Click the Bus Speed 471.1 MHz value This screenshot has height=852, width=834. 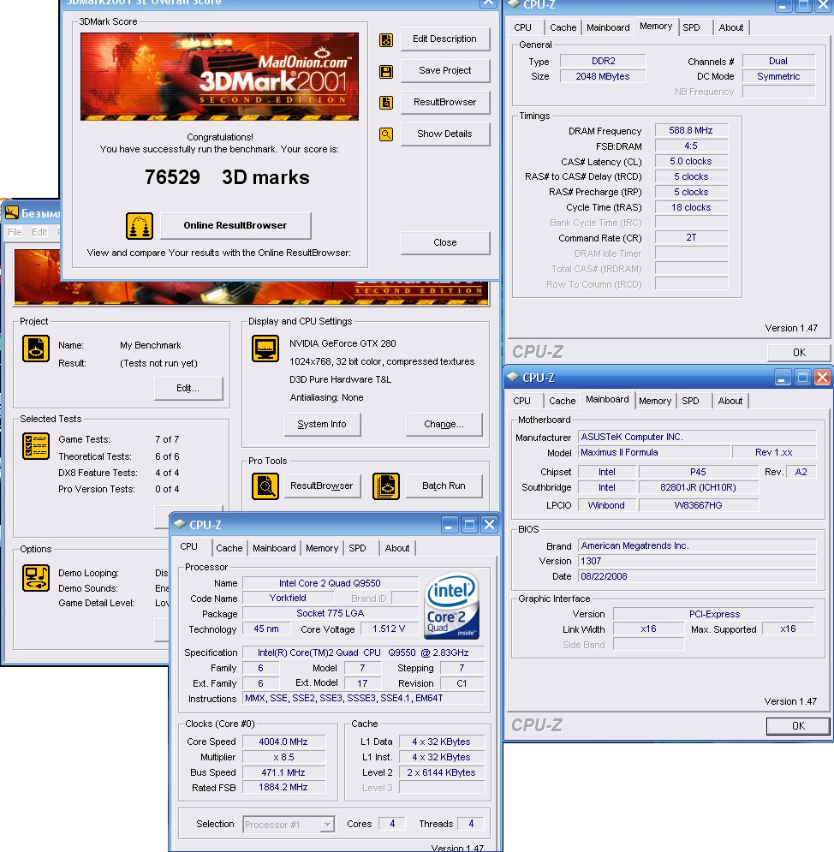click(283, 772)
